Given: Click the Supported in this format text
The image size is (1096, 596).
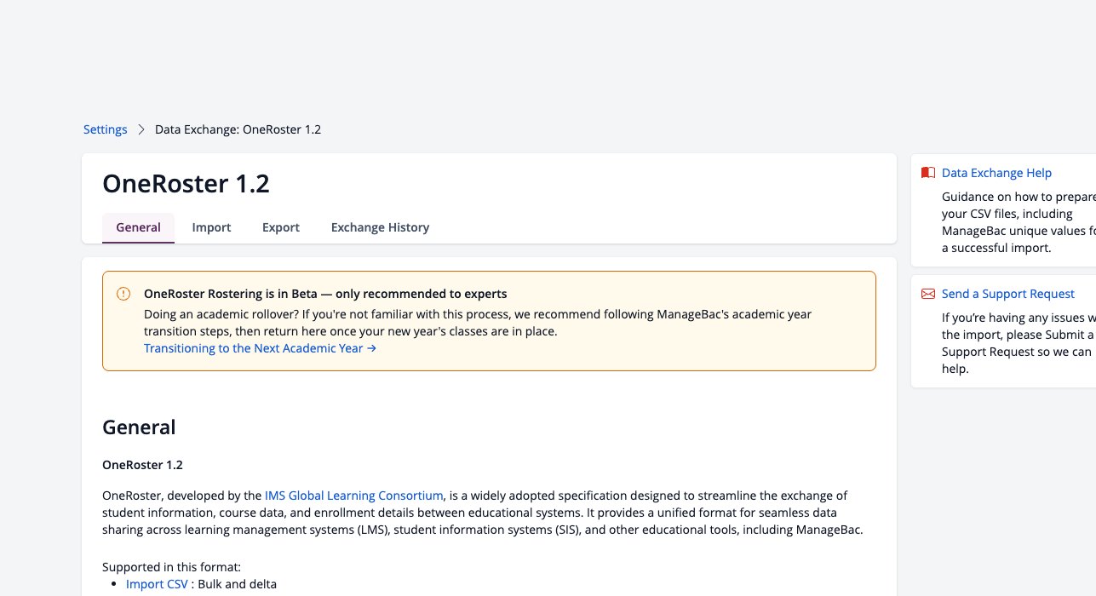Looking at the screenshot, I should pos(171,567).
